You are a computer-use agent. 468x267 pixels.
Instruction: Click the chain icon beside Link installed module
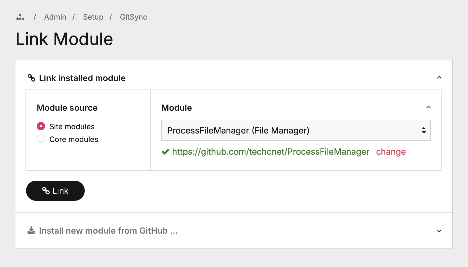pyautogui.click(x=31, y=78)
